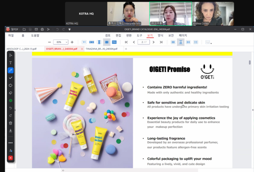Select the text annotation tool
This screenshot has height=172, width=254.
11,63
